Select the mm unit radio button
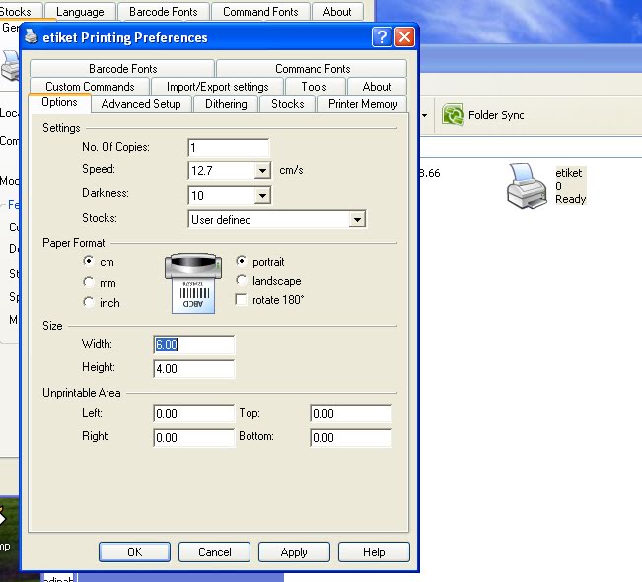 coord(89,282)
